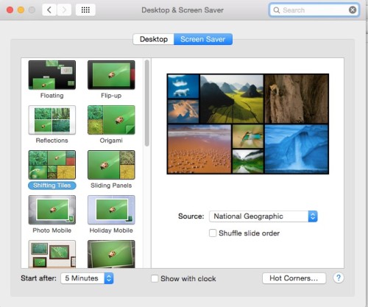Screen dimensions: 368x307
Task: Expand the Start after 5 Minutes menu
Action: tap(87, 278)
